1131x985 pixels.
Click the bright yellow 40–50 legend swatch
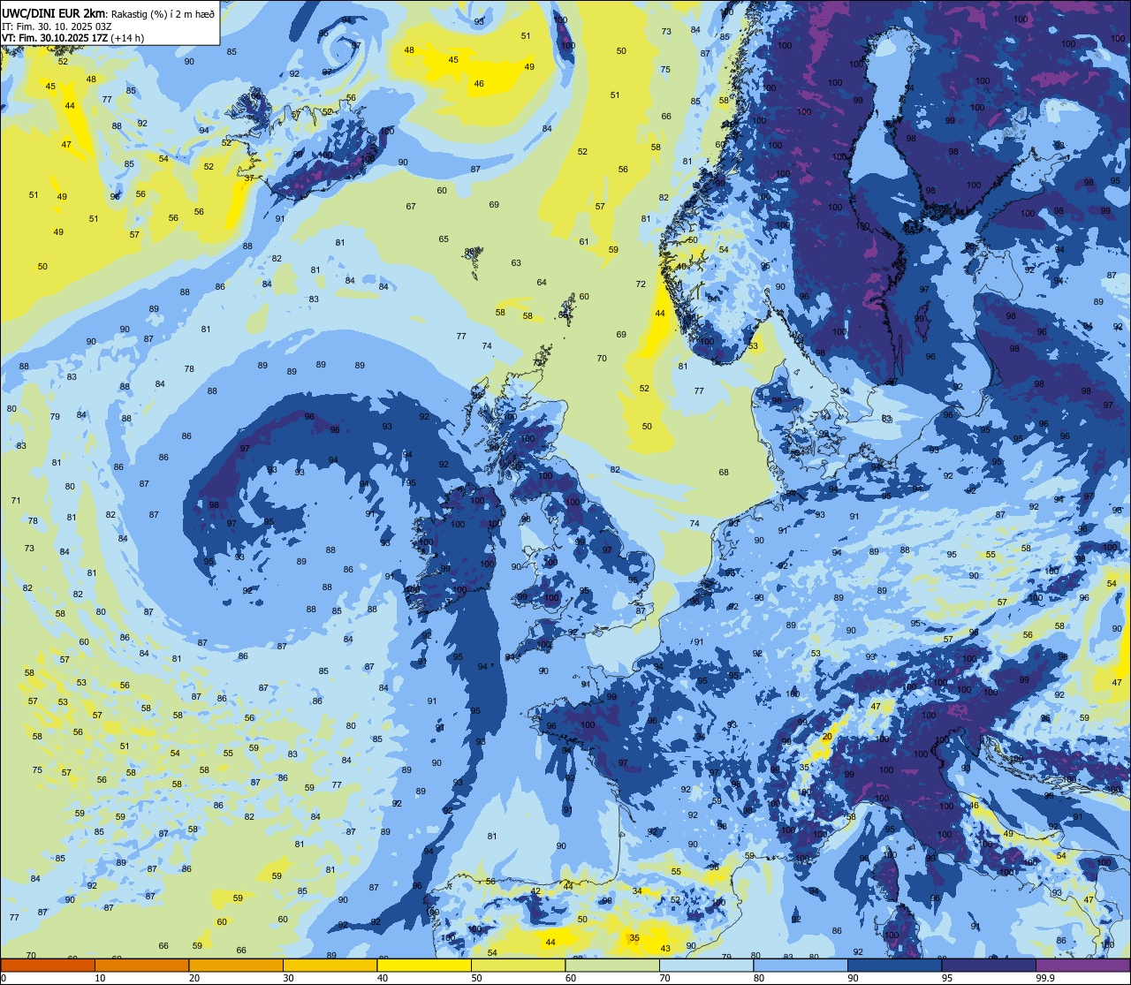pos(424,966)
